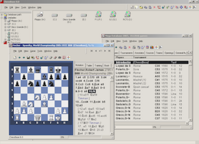
Task: Open Annotator tab in Mega Database window
Action: 139,53
